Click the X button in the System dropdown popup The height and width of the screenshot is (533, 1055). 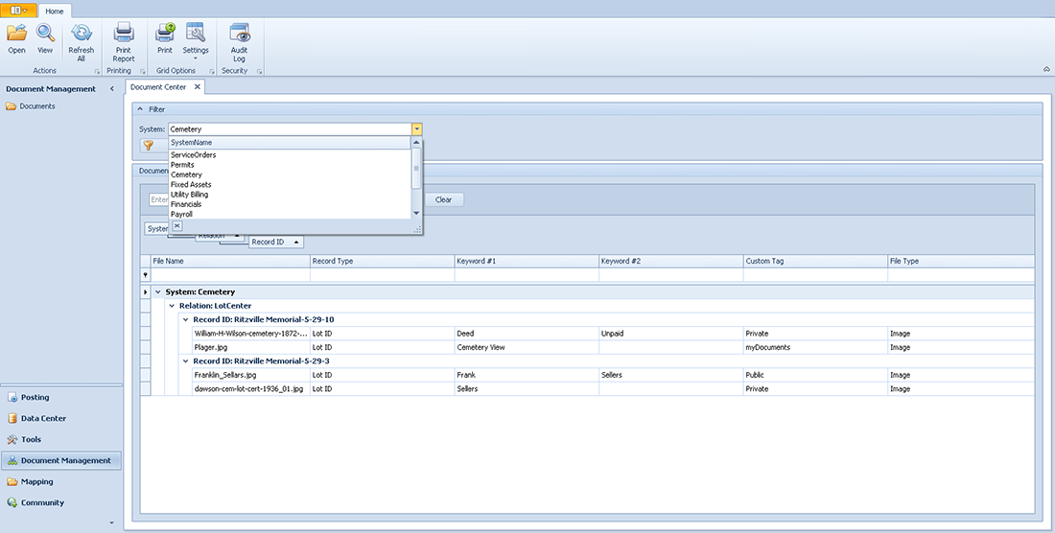177,226
